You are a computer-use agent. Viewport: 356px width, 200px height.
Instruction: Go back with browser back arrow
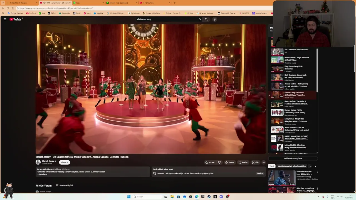[x=3, y=8]
